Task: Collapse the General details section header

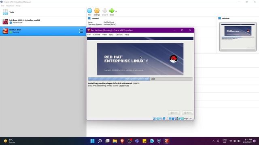Action: pyautogui.click(x=95, y=19)
